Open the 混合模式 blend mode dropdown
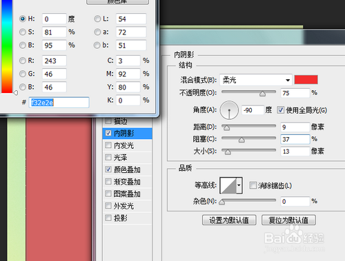The width and height of the screenshot is (345, 261). (256, 80)
